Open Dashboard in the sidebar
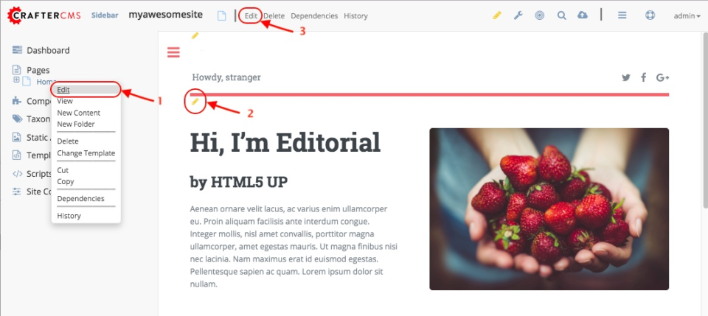 pos(48,51)
